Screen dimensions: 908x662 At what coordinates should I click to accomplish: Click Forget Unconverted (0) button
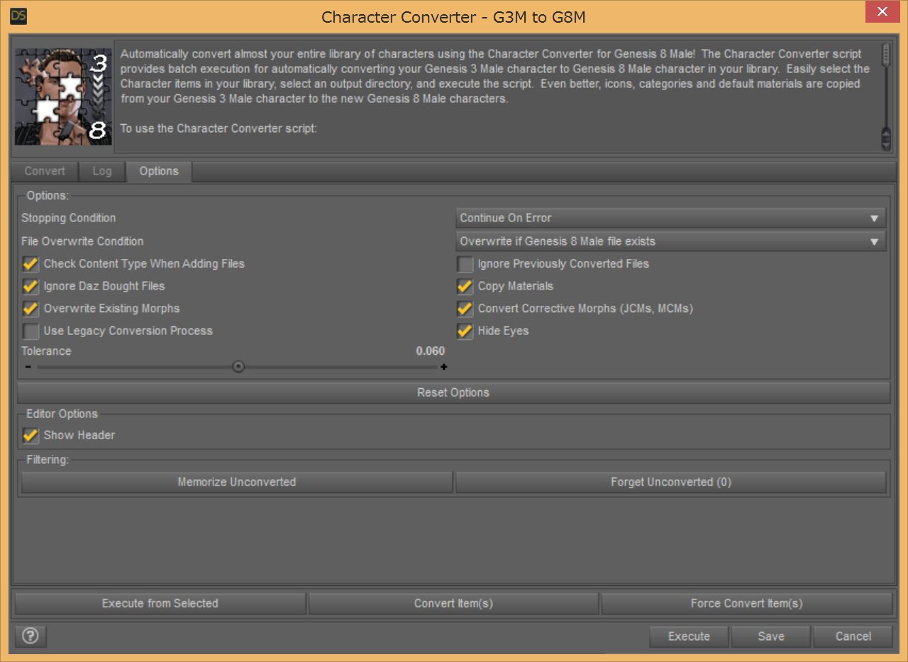pos(671,482)
